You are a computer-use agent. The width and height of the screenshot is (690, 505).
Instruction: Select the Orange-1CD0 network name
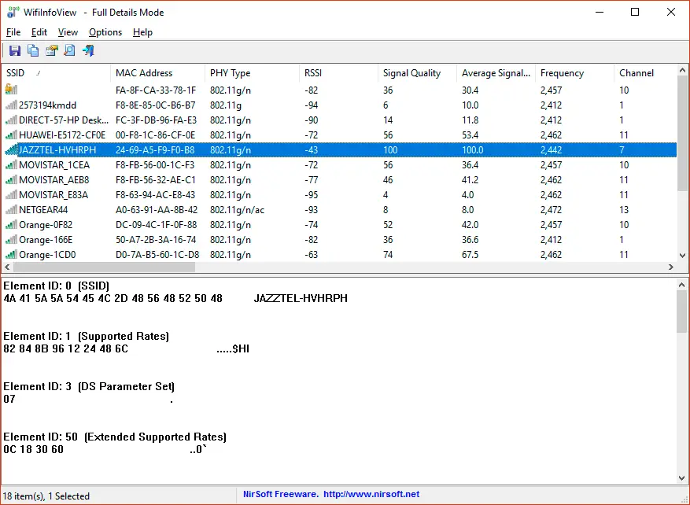point(47,255)
